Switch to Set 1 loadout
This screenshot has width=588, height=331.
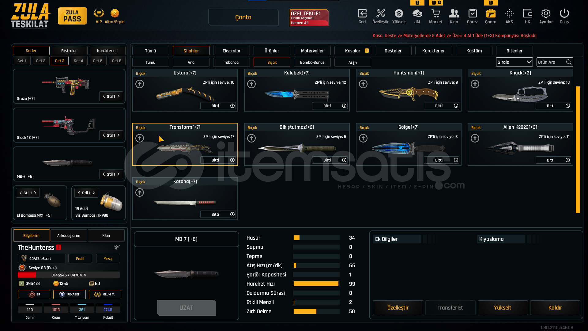pyautogui.click(x=22, y=61)
